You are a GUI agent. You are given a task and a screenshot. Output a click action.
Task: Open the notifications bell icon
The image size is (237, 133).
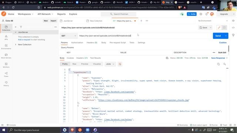point(207,14)
